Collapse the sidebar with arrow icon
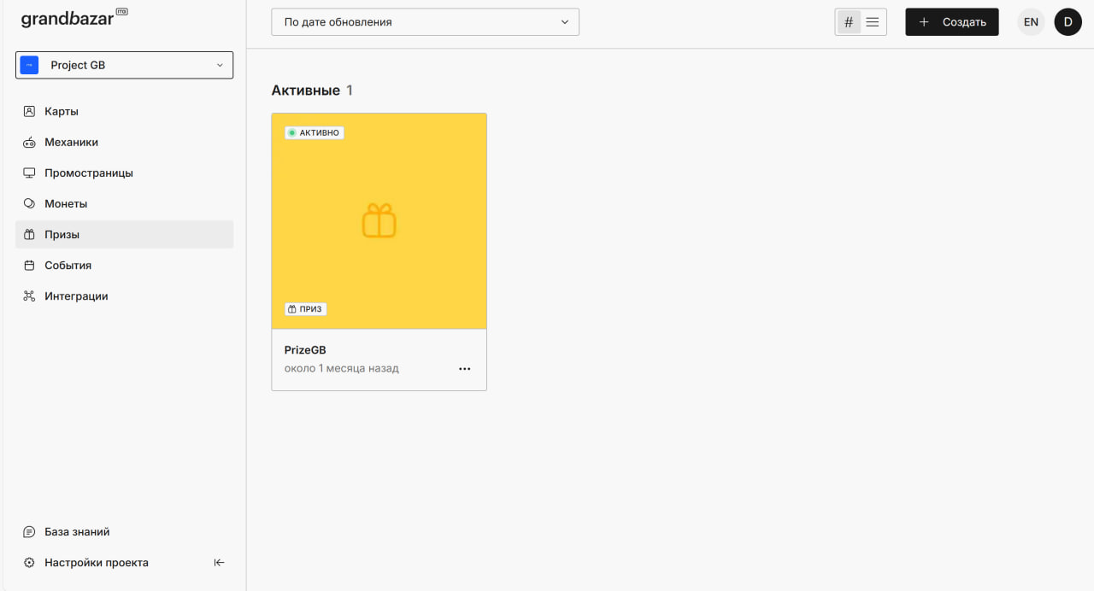 click(219, 563)
